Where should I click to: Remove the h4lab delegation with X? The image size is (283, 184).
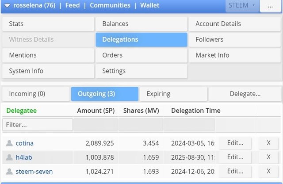(x=268, y=157)
